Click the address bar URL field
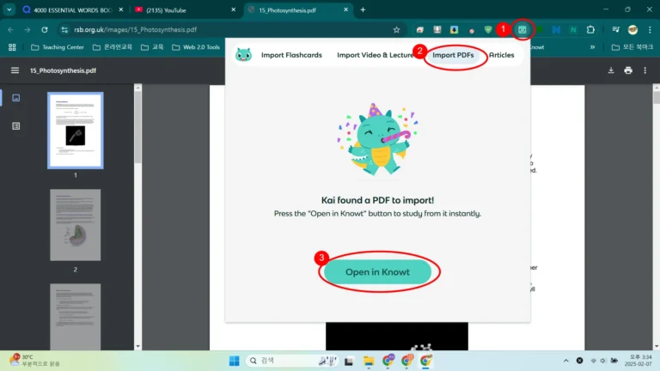The height and width of the screenshot is (371, 660). (229, 29)
